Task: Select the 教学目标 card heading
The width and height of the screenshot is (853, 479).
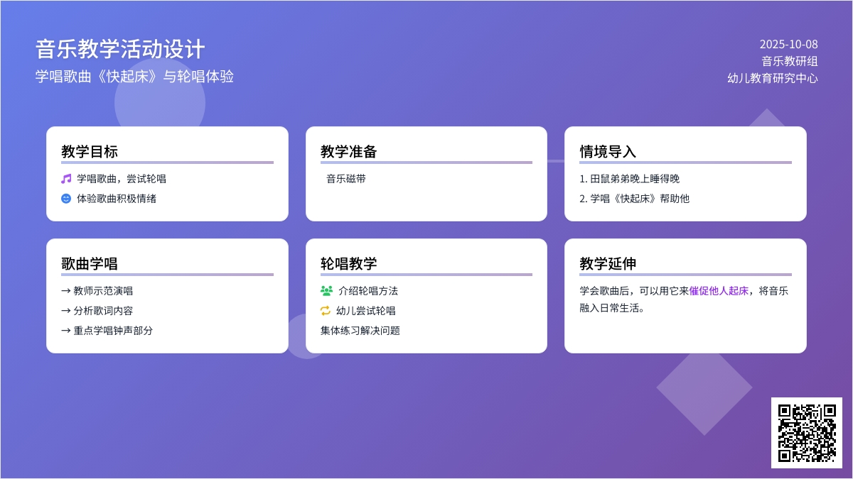Action: coord(90,152)
